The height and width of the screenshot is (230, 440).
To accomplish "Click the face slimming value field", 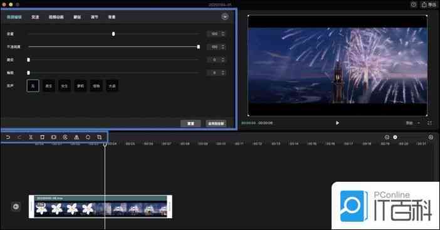I will 214,73.
